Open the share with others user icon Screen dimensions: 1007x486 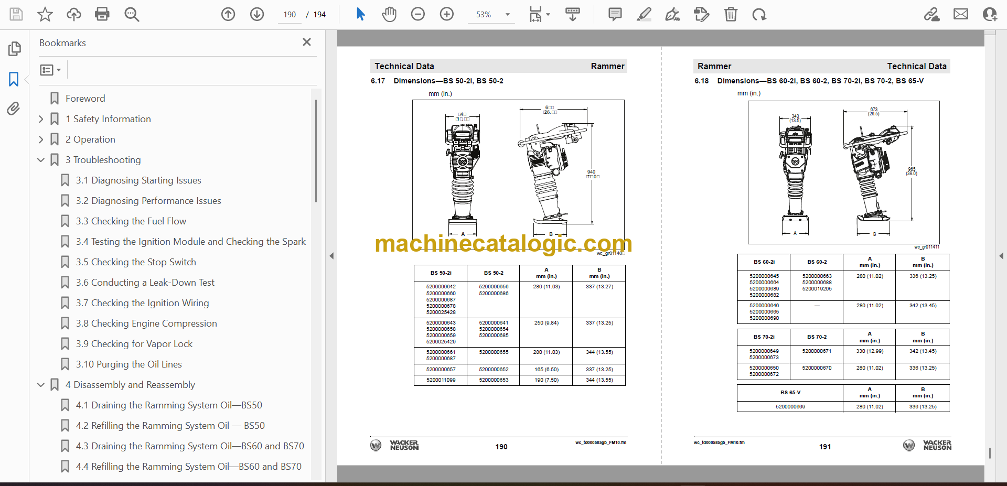pos(990,14)
